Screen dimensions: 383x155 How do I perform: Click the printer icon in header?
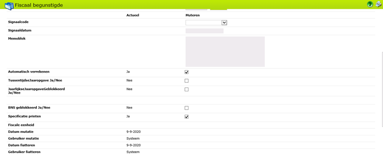378,4
